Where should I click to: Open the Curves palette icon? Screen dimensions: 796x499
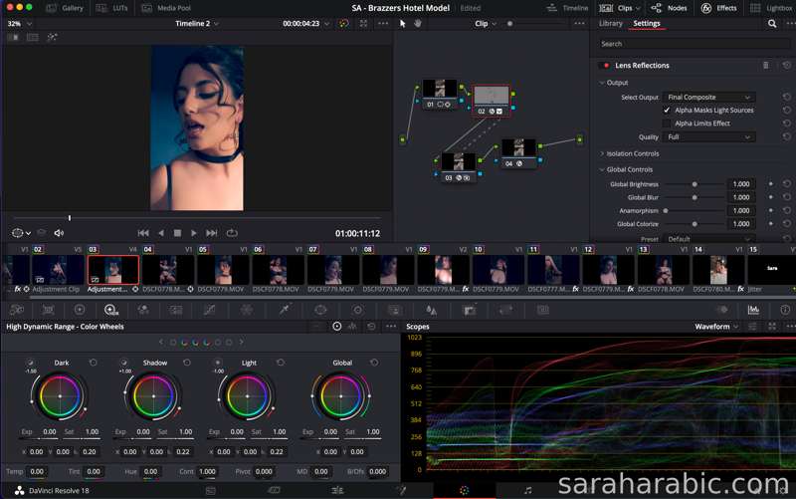(209, 310)
